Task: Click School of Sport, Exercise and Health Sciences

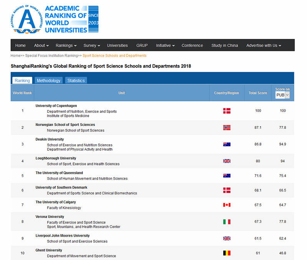Action: point(83,164)
